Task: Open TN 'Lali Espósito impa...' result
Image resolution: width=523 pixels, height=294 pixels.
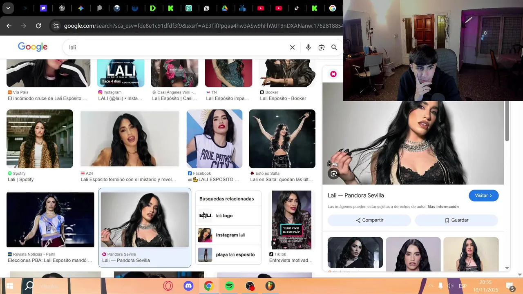Action: coord(228,98)
